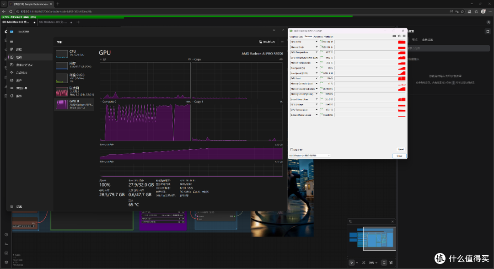Click GPU-Z screenshot camera icon
Screen dimensions: 494x269
tap(394, 36)
